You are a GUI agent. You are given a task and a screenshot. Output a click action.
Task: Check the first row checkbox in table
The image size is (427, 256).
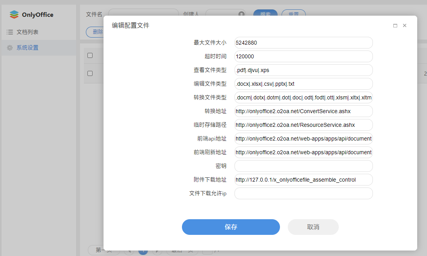point(90,74)
